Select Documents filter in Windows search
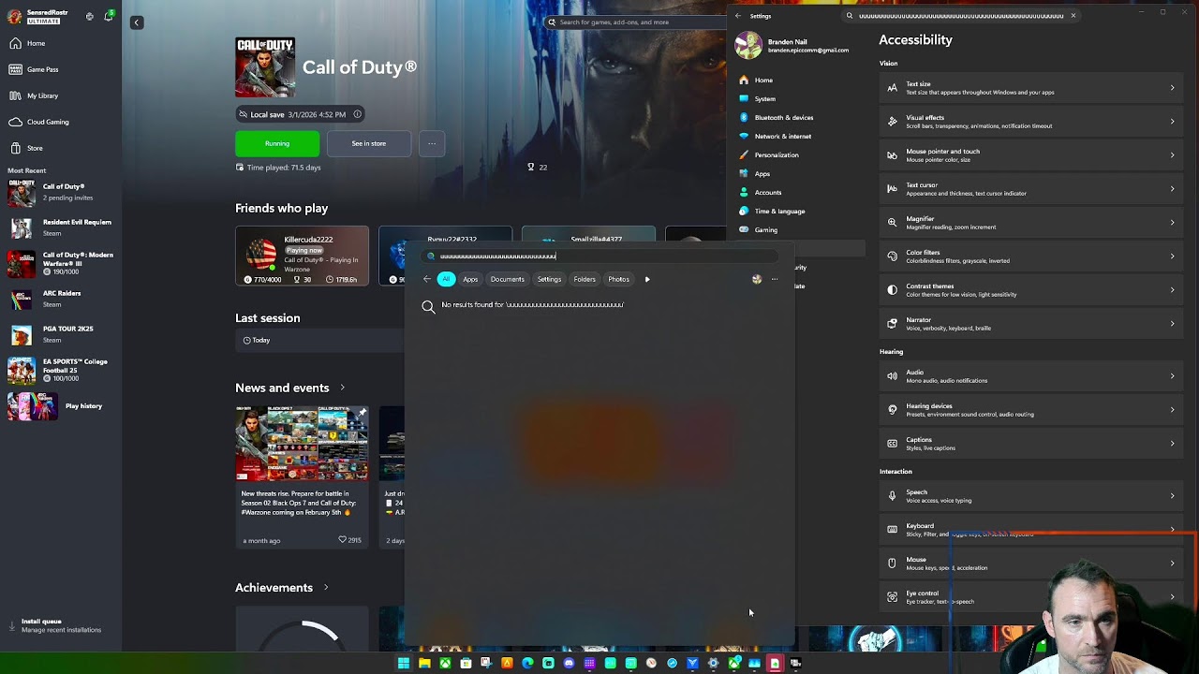 point(508,279)
